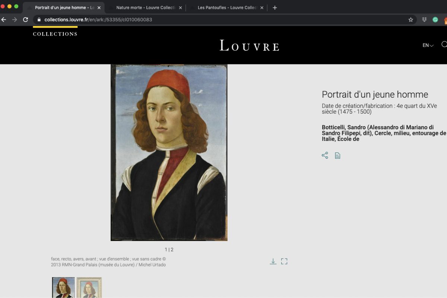Expand the EN language dropdown
Viewport: 447px width, 298px height.
pyautogui.click(x=428, y=45)
